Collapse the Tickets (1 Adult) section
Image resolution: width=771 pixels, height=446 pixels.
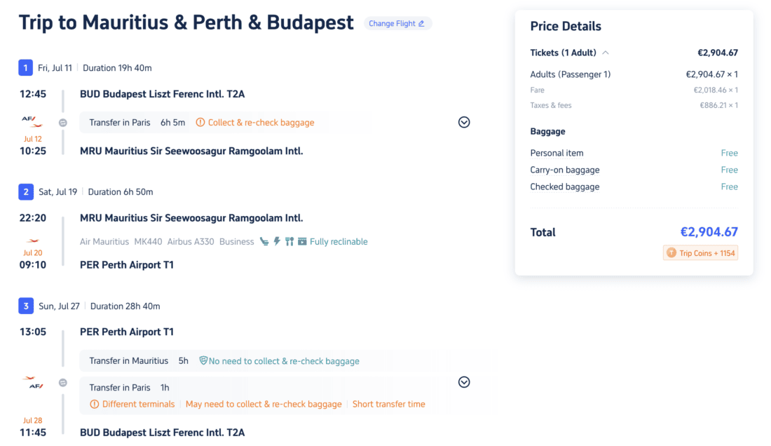[606, 53]
